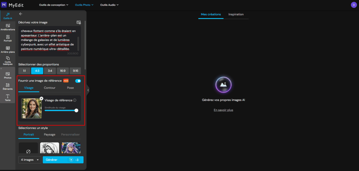Switch to the Inspiration tab

point(236,14)
